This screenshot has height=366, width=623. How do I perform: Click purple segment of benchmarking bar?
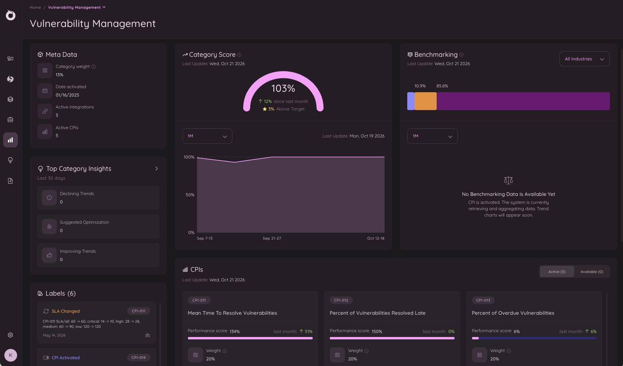click(523, 101)
